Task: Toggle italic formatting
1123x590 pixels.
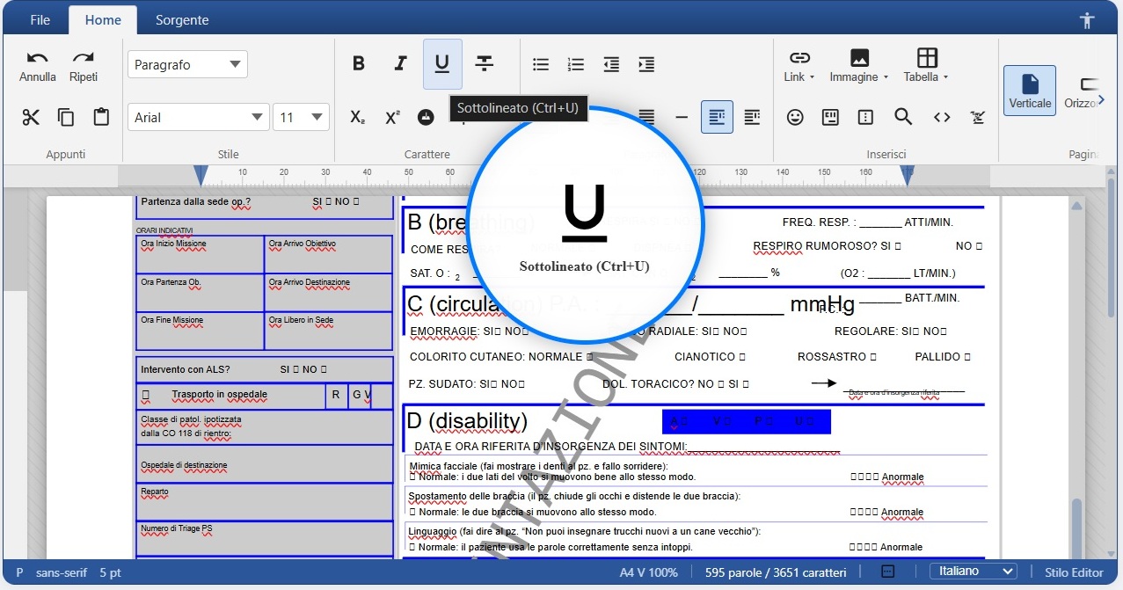Action: [x=400, y=63]
